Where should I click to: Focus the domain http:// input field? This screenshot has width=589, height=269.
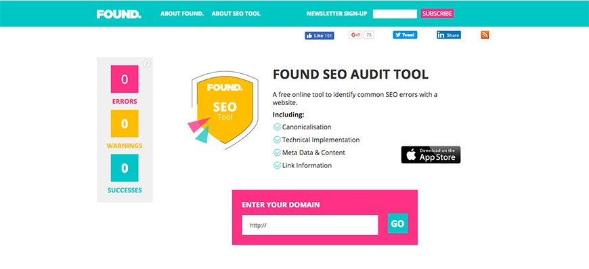click(x=310, y=225)
